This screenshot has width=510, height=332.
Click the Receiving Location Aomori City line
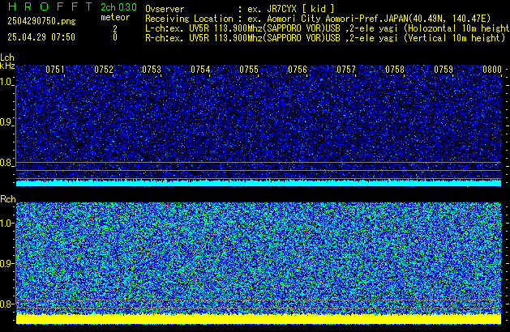(318, 19)
